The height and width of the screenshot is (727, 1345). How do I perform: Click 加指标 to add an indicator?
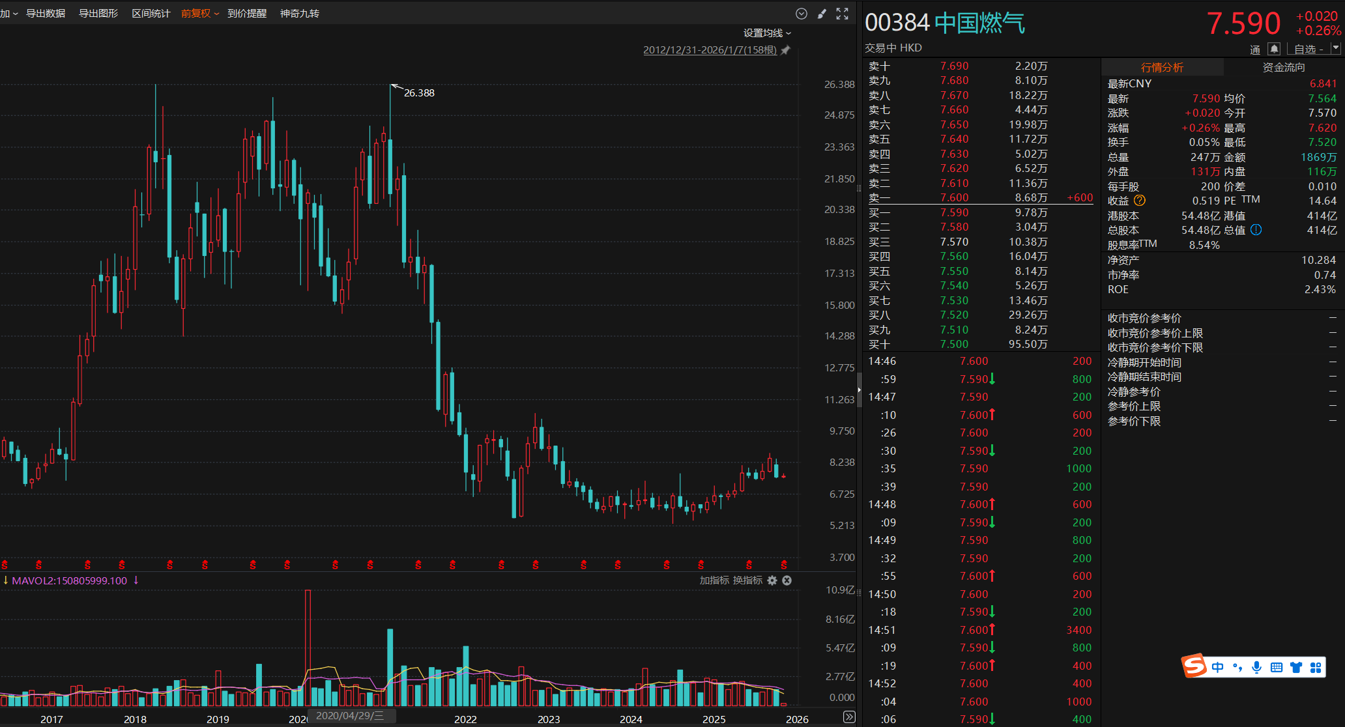pyautogui.click(x=714, y=580)
